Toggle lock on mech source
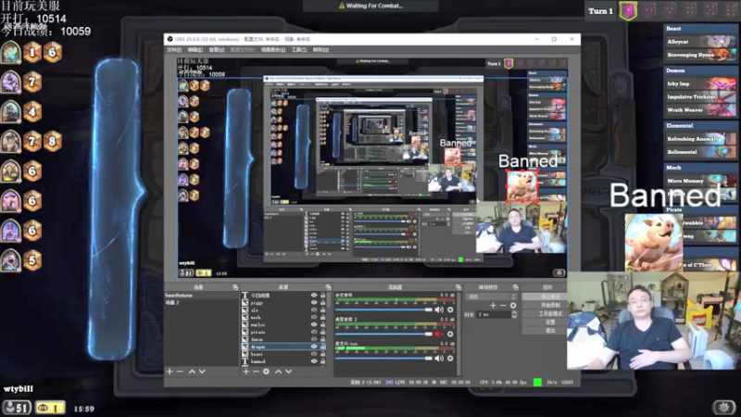 point(322,317)
